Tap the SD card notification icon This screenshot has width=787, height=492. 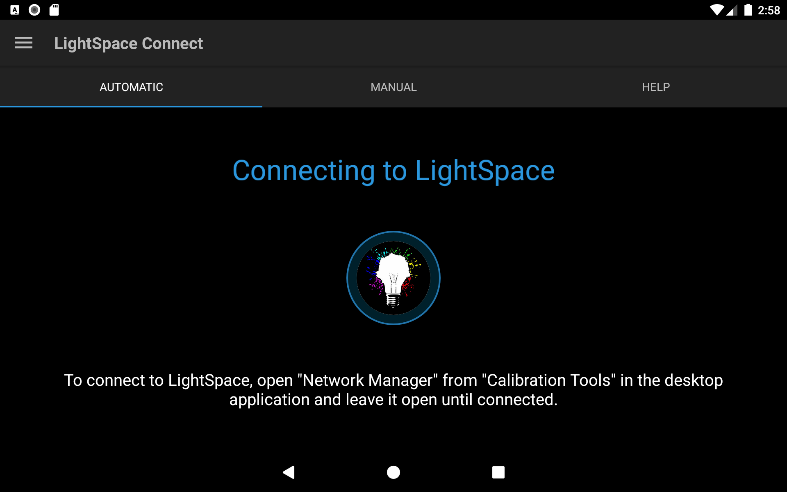[54, 9]
